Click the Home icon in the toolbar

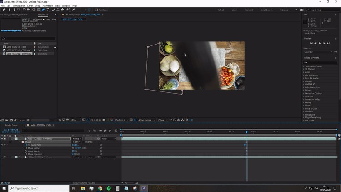tap(4, 10)
